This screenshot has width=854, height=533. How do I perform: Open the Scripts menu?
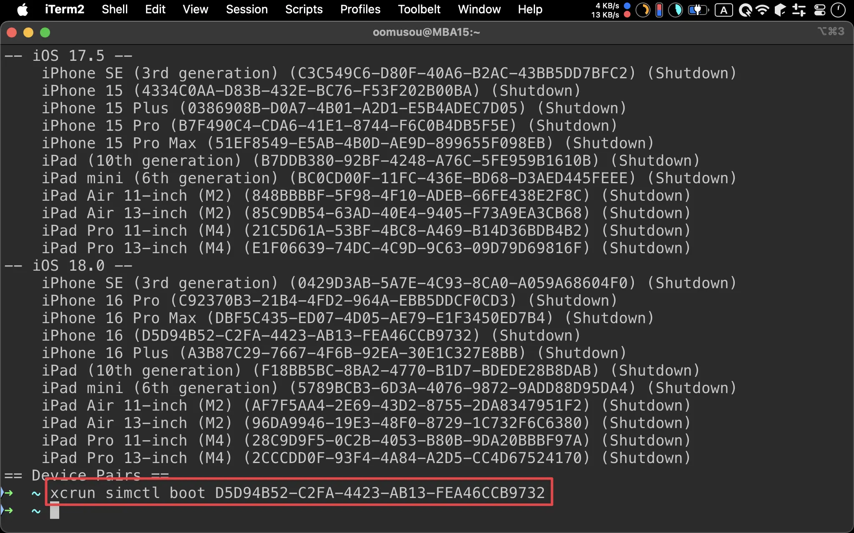click(304, 9)
